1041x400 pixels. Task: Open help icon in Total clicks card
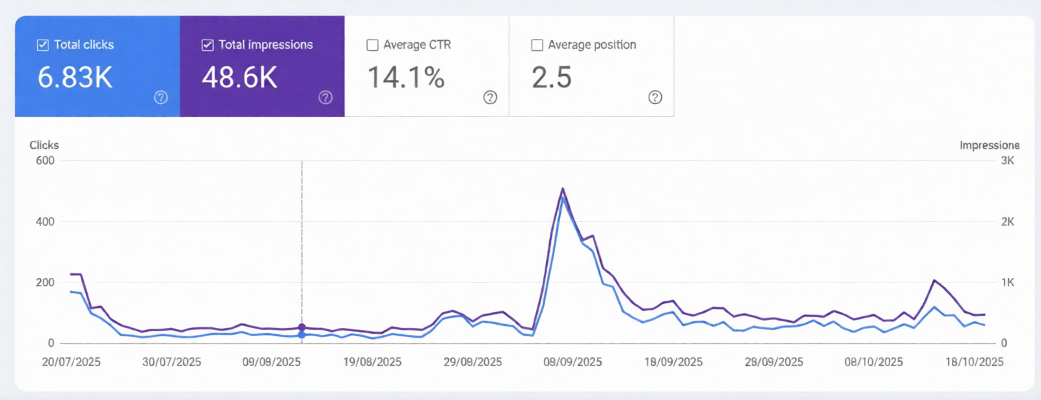(161, 97)
